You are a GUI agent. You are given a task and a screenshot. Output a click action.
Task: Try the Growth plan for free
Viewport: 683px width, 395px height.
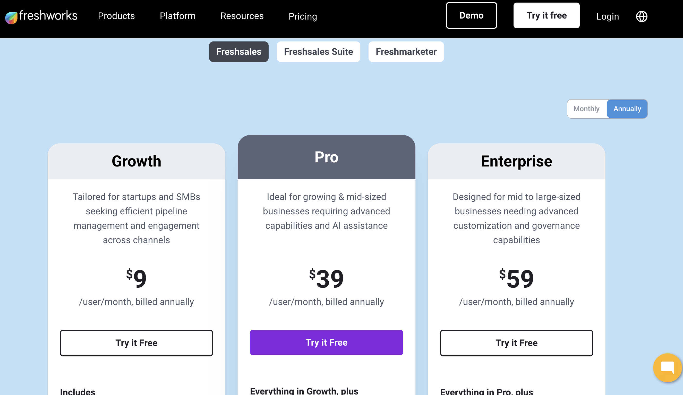coord(136,343)
